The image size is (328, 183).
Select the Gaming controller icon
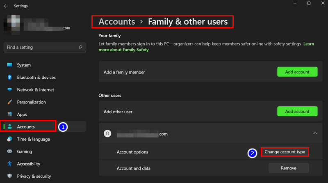tap(9, 151)
